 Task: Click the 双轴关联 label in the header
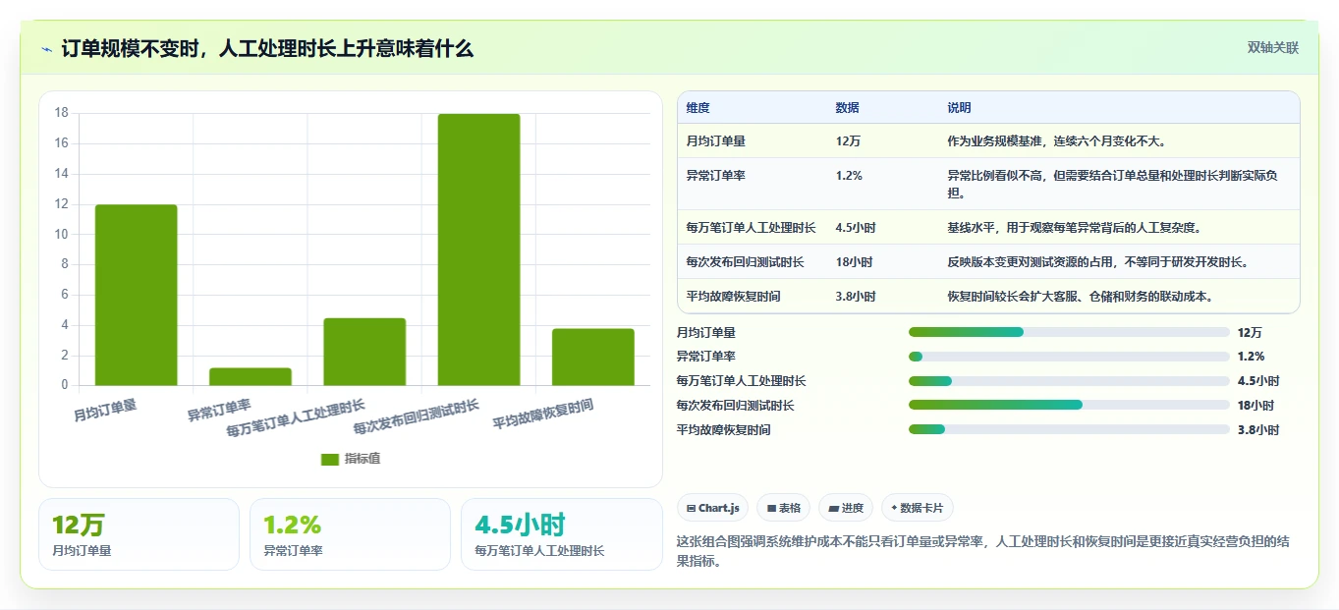click(1273, 48)
